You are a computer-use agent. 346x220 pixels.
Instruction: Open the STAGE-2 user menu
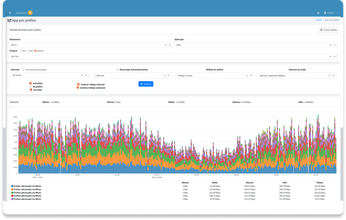click(x=332, y=13)
